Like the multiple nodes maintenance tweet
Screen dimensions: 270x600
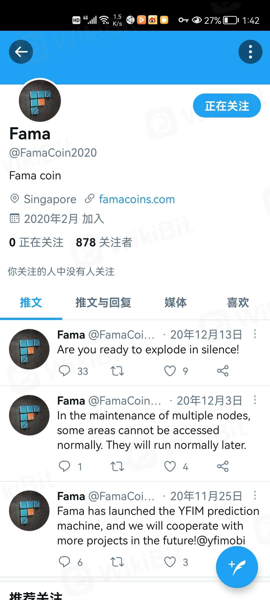tap(170, 466)
